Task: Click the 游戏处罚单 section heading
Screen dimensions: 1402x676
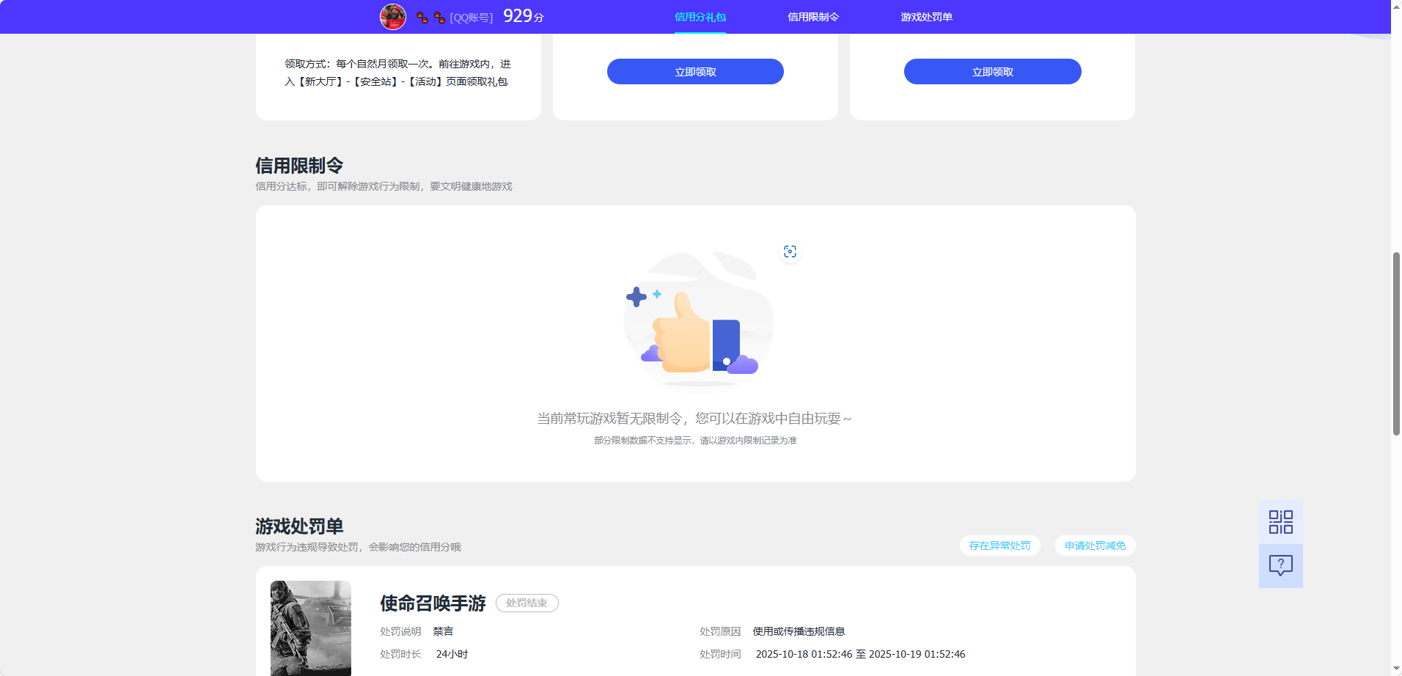Action: (x=299, y=526)
